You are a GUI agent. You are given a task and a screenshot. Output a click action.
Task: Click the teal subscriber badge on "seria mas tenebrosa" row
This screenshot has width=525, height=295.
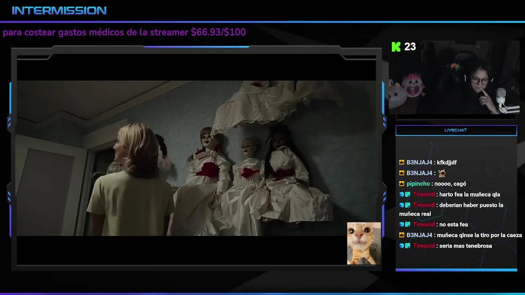pos(408,246)
